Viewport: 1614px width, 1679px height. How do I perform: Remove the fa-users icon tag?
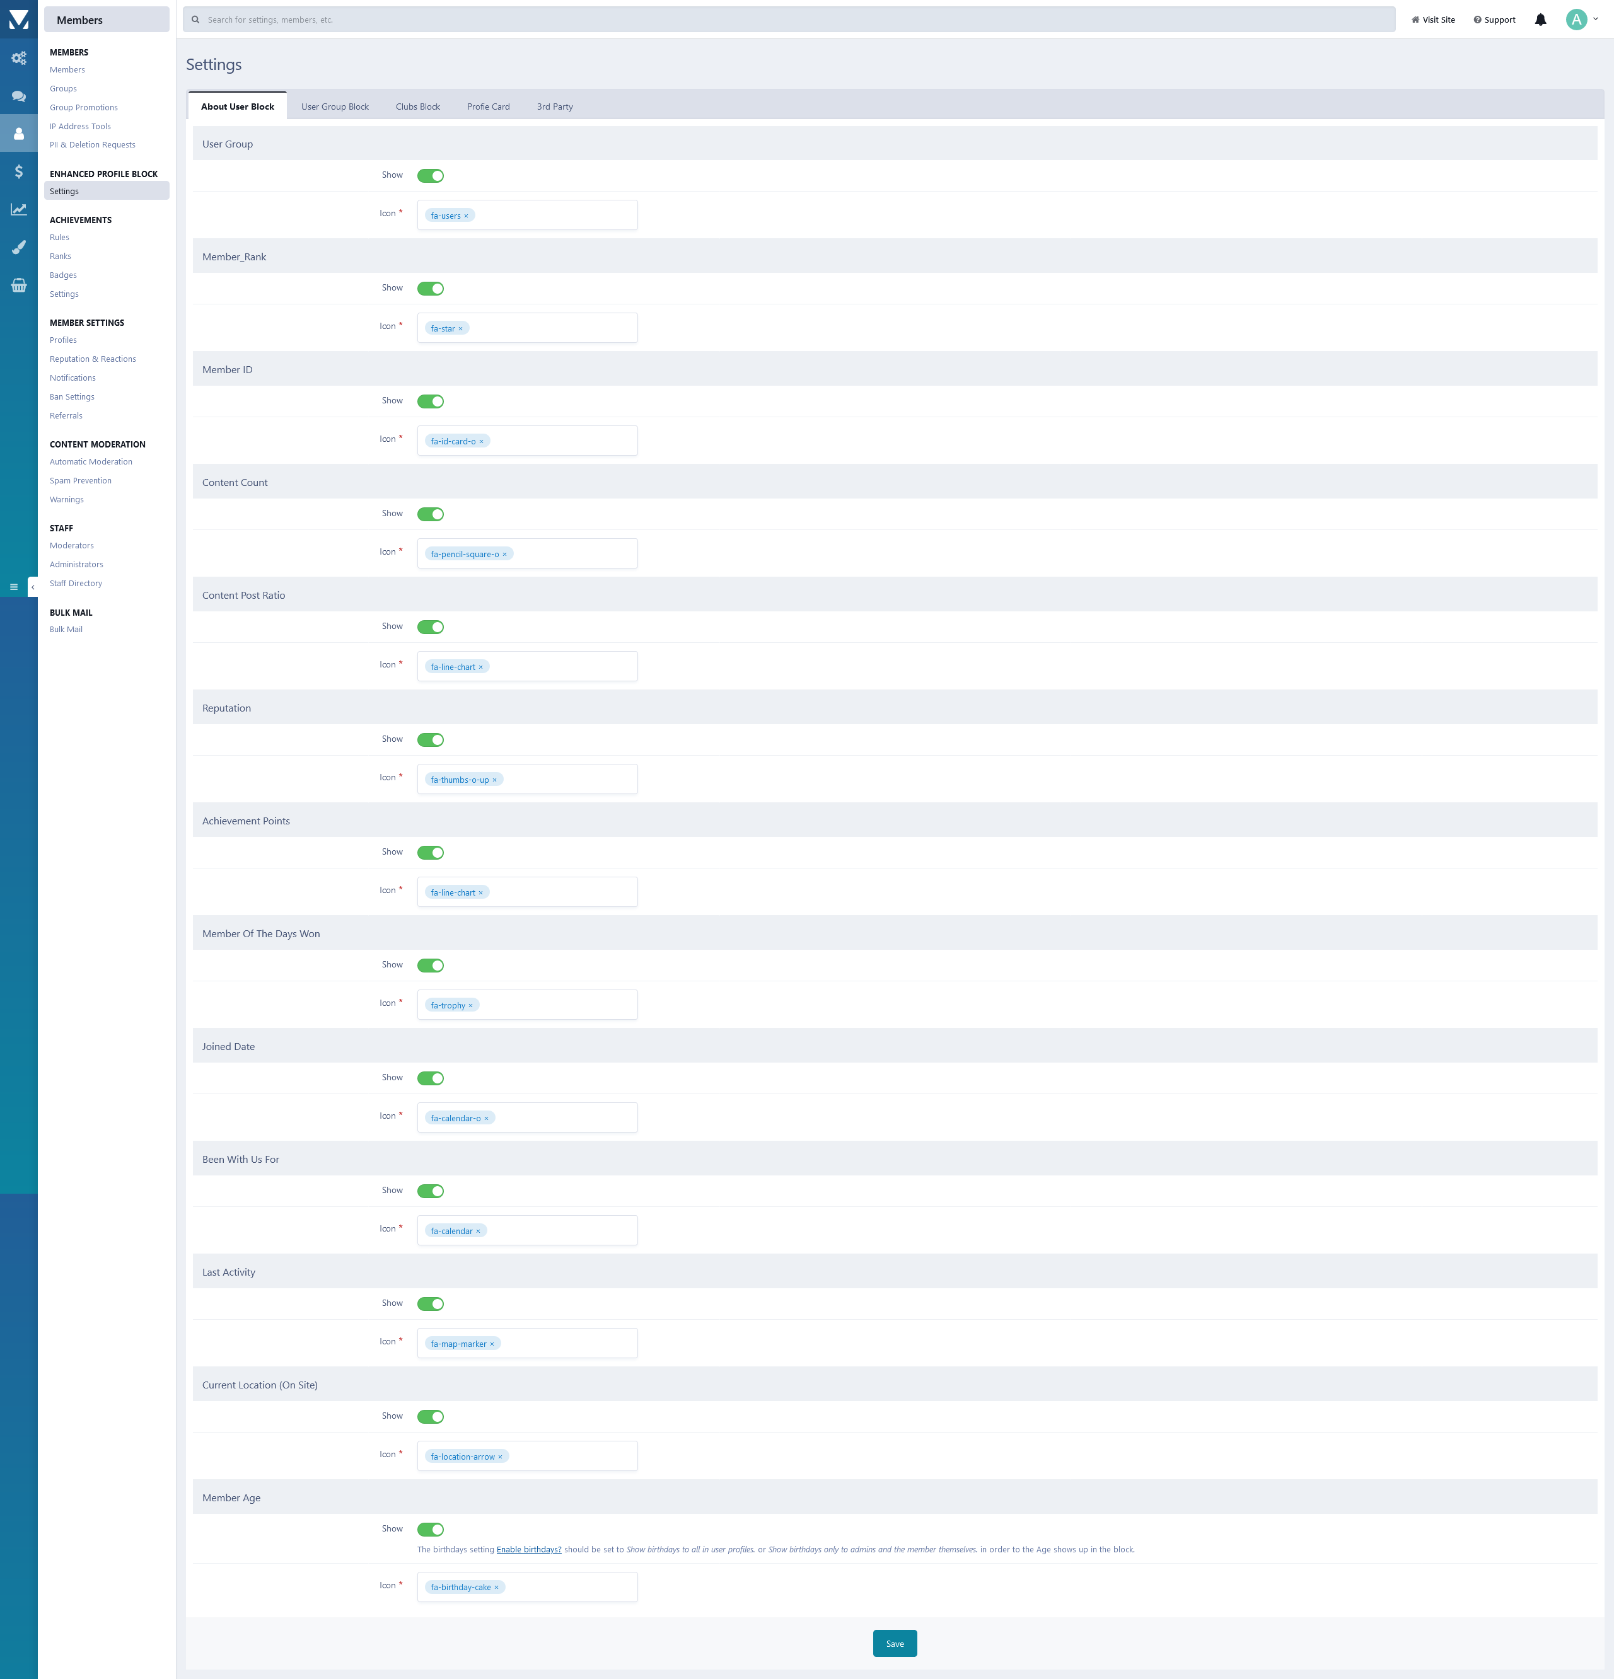click(467, 216)
